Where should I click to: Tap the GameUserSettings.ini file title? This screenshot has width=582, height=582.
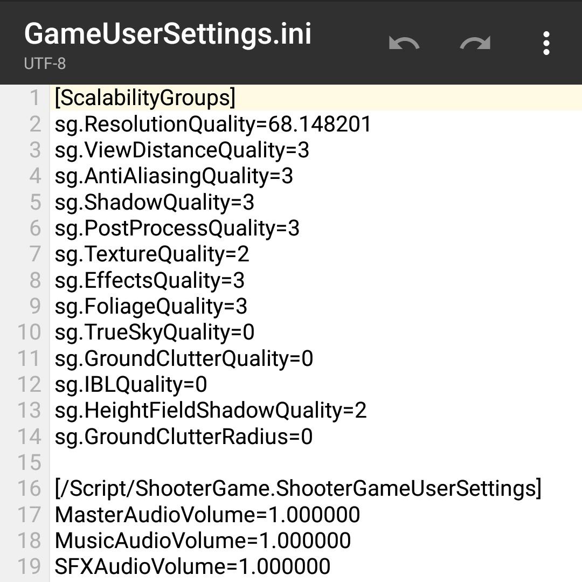pos(168,34)
